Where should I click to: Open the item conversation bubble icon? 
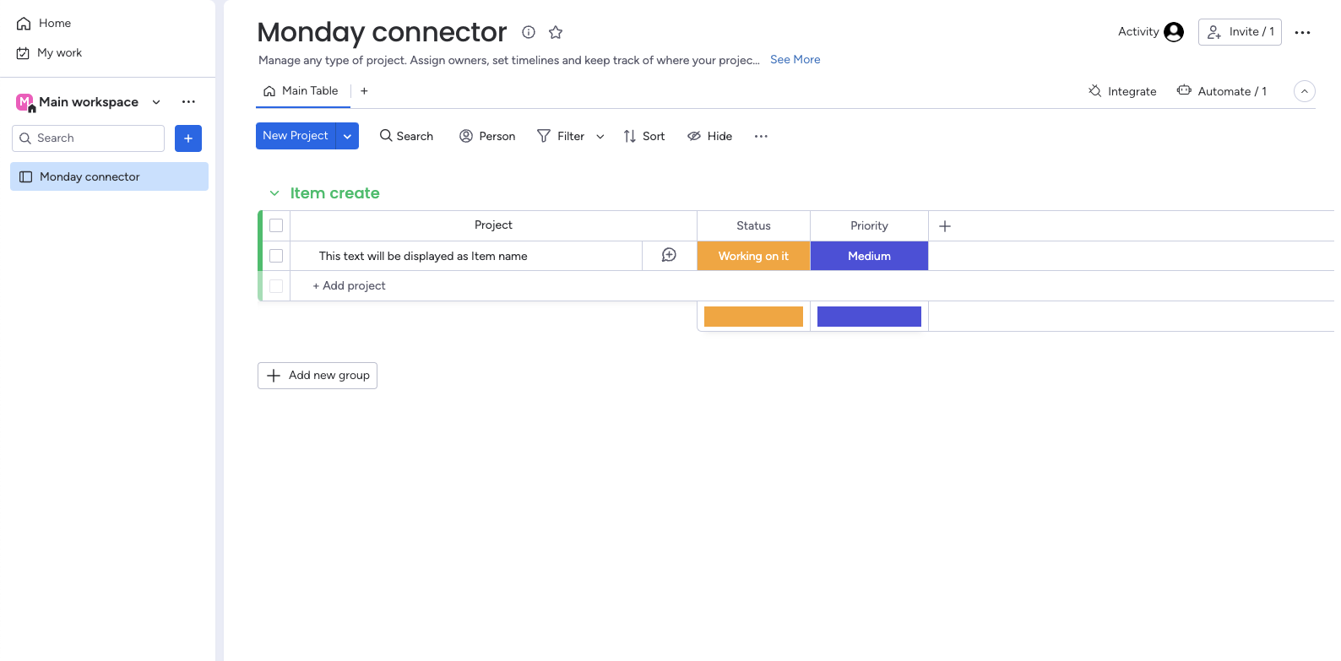[x=669, y=255]
